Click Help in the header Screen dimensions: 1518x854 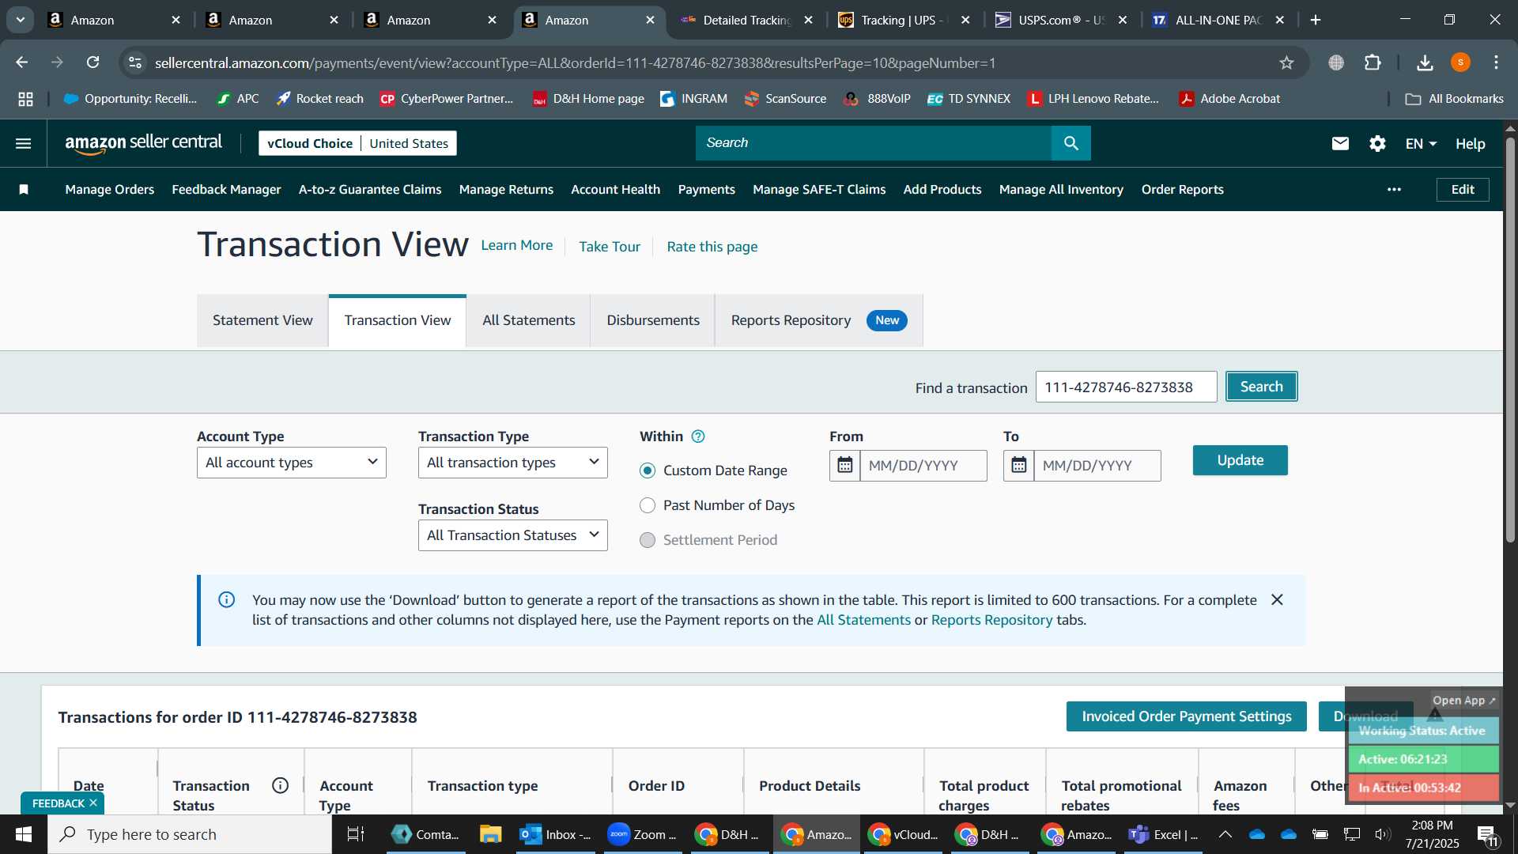click(x=1471, y=143)
